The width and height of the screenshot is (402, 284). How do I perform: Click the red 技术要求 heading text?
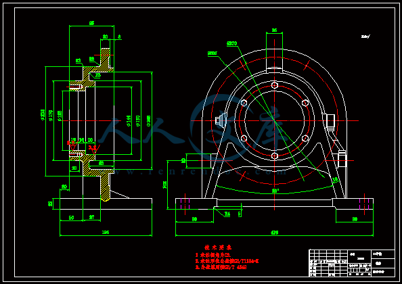(x=218, y=247)
